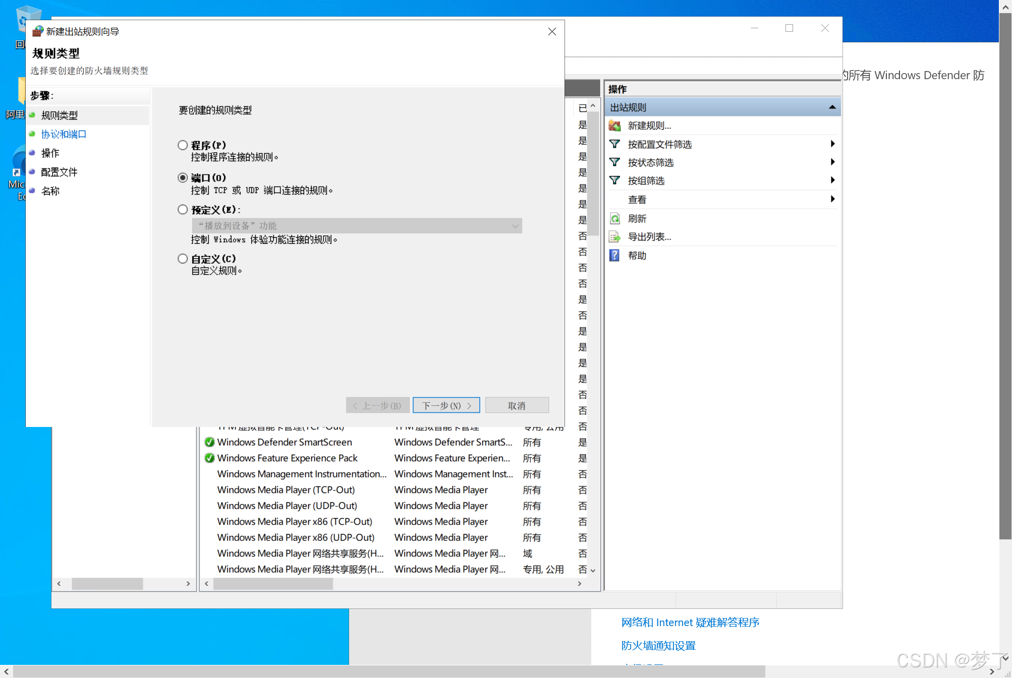Screen dimensions: 1012x678
Task: Click rules list horizontal scrollbar thumb
Action: pos(273,584)
